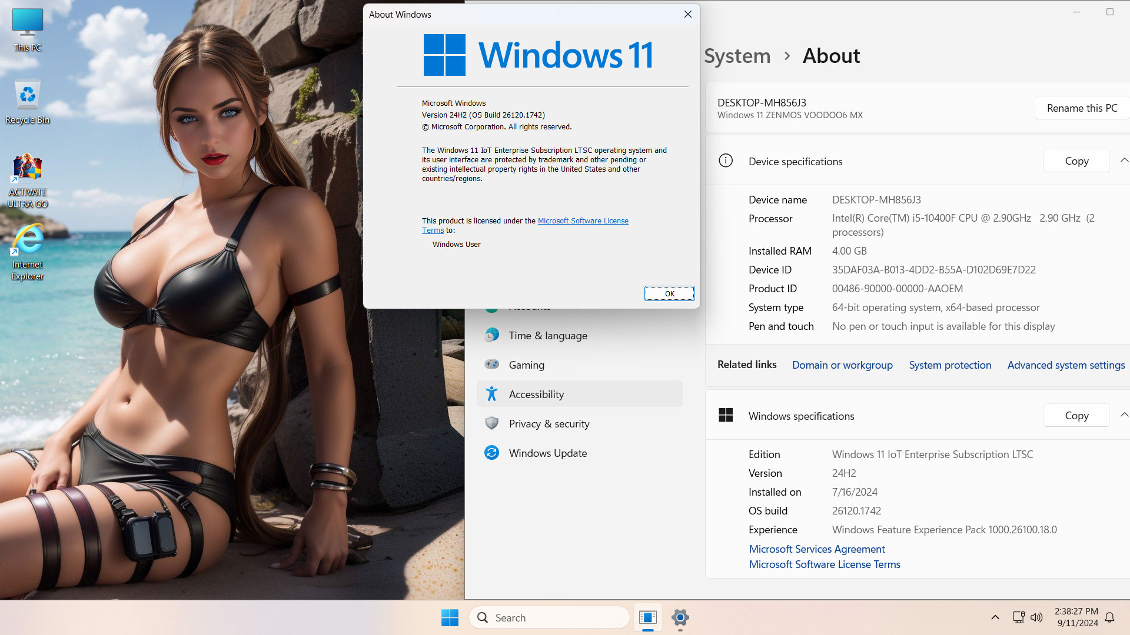Click the volume speaker icon in tray
This screenshot has width=1130, height=635.
tap(1036, 617)
